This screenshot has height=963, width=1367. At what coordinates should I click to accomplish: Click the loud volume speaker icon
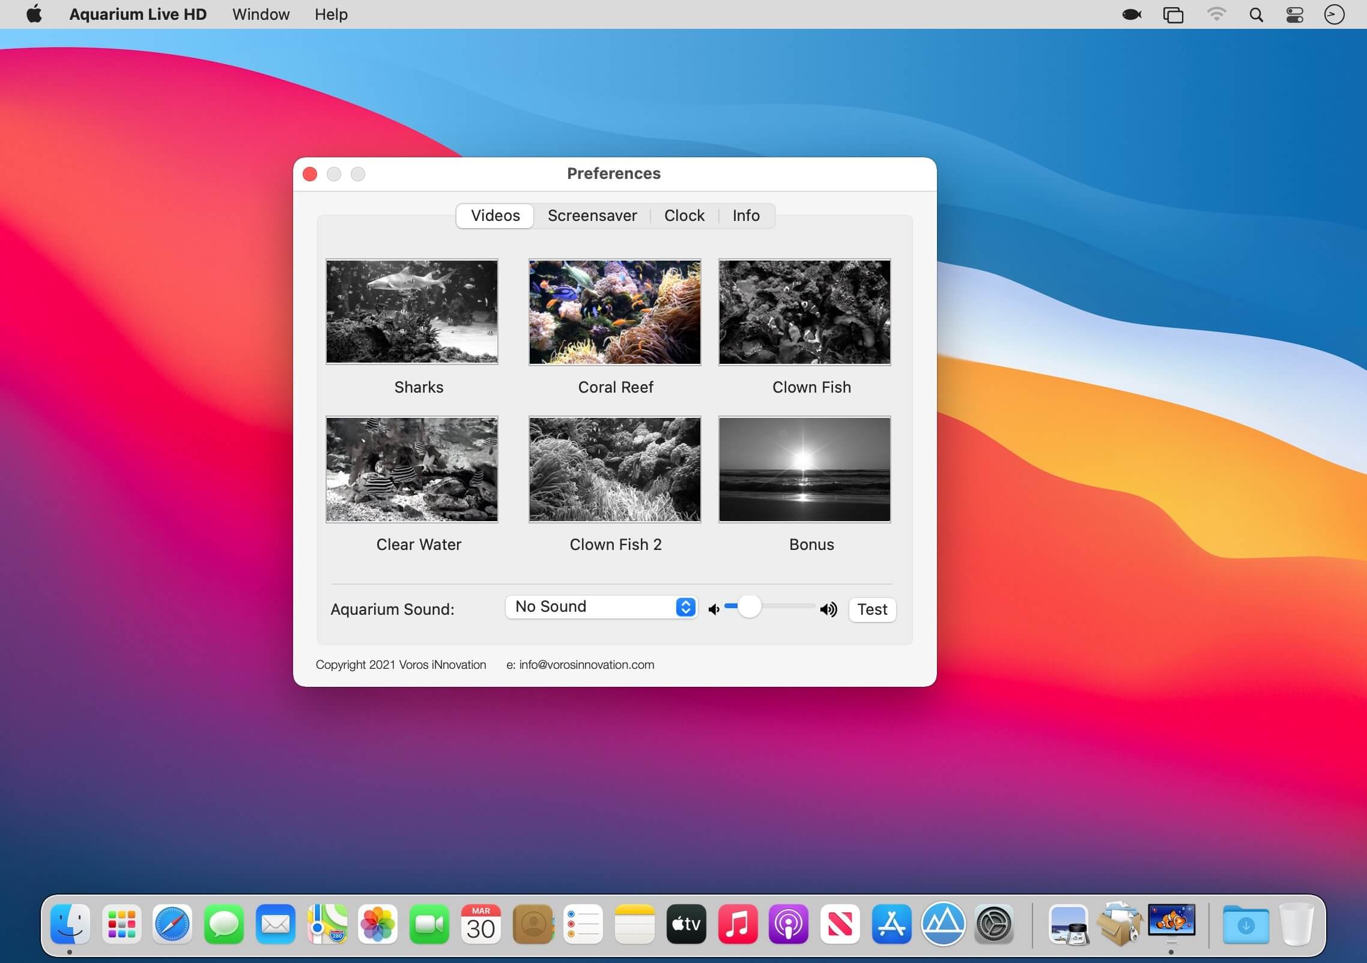click(828, 609)
